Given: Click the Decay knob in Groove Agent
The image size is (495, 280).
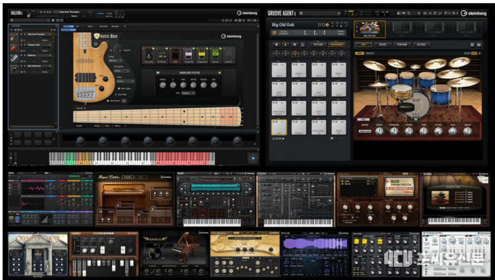Looking at the screenshot, I should [x=467, y=132].
